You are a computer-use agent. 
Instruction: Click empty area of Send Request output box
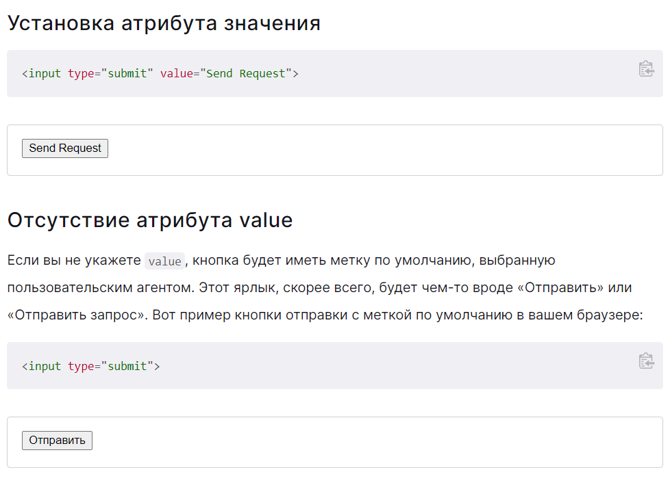pyautogui.click(x=384, y=150)
